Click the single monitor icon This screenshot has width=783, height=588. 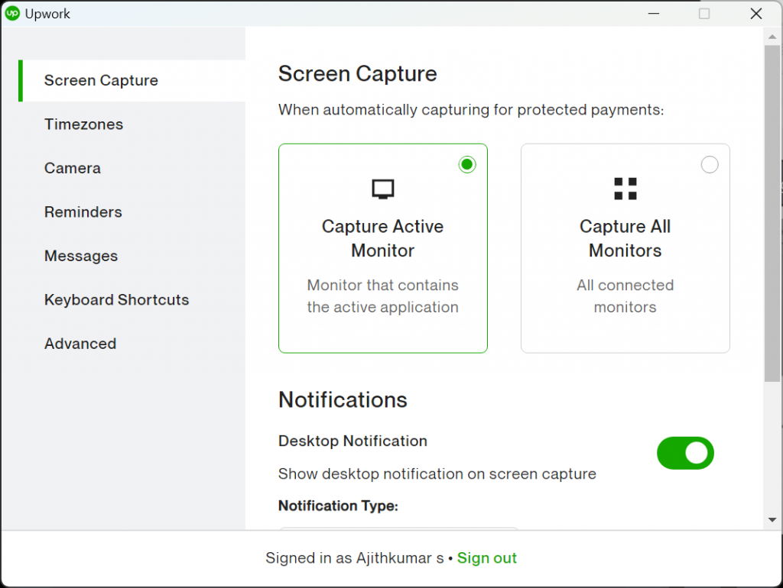click(383, 189)
